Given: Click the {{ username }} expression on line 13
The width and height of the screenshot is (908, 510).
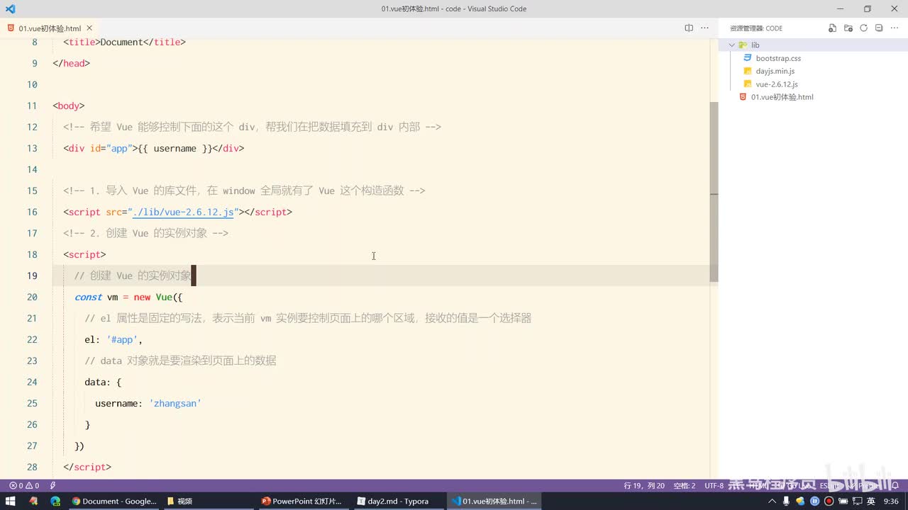Looking at the screenshot, I should pos(175,148).
